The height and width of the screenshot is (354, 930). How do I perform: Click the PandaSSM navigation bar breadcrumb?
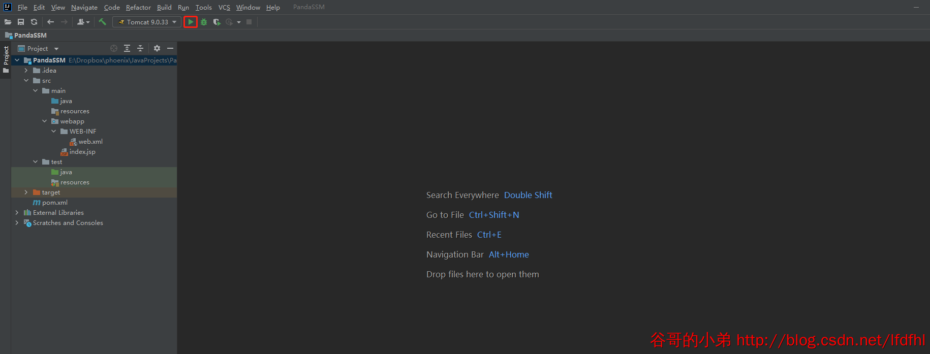26,35
